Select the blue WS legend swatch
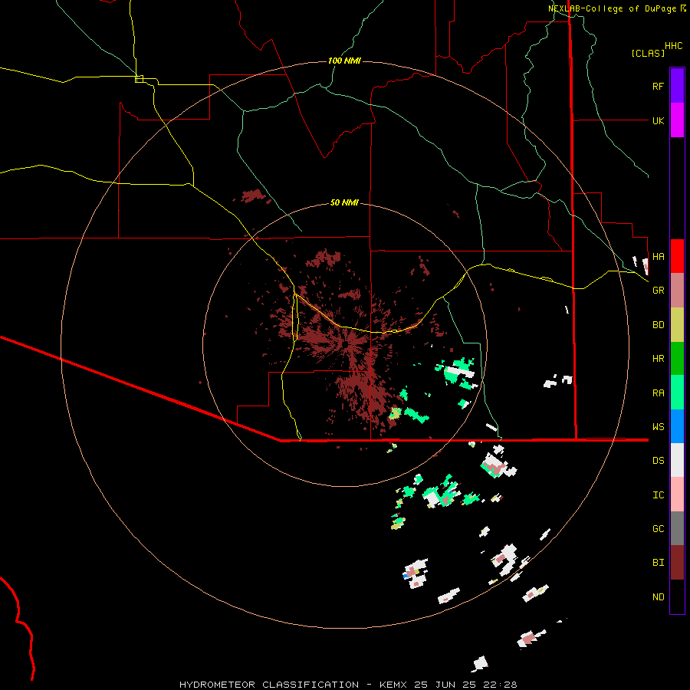The image size is (690, 690). [x=677, y=426]
